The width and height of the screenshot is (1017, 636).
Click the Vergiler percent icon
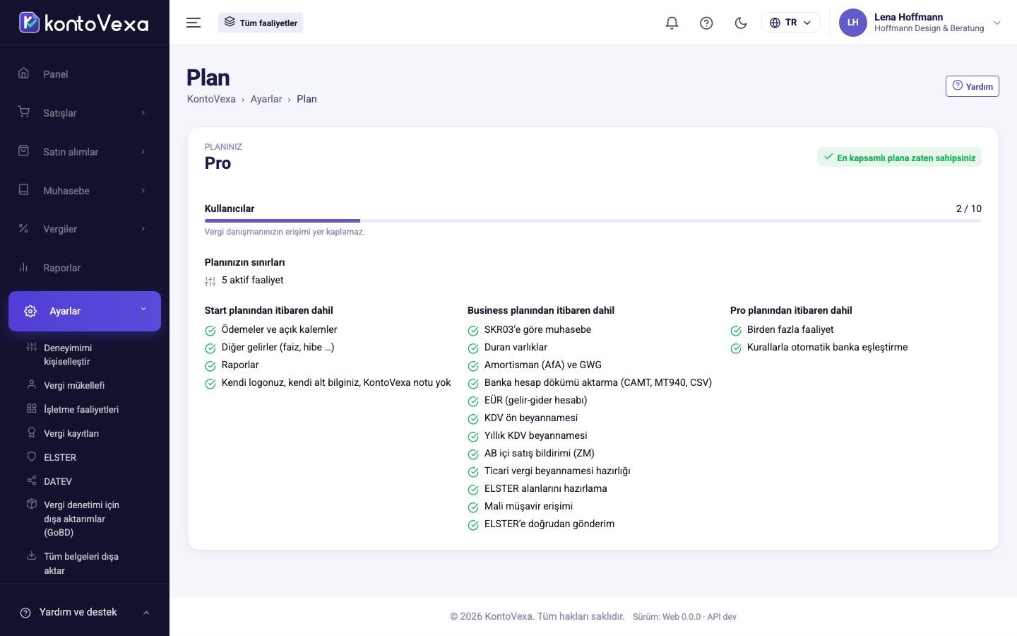[23, 228]
